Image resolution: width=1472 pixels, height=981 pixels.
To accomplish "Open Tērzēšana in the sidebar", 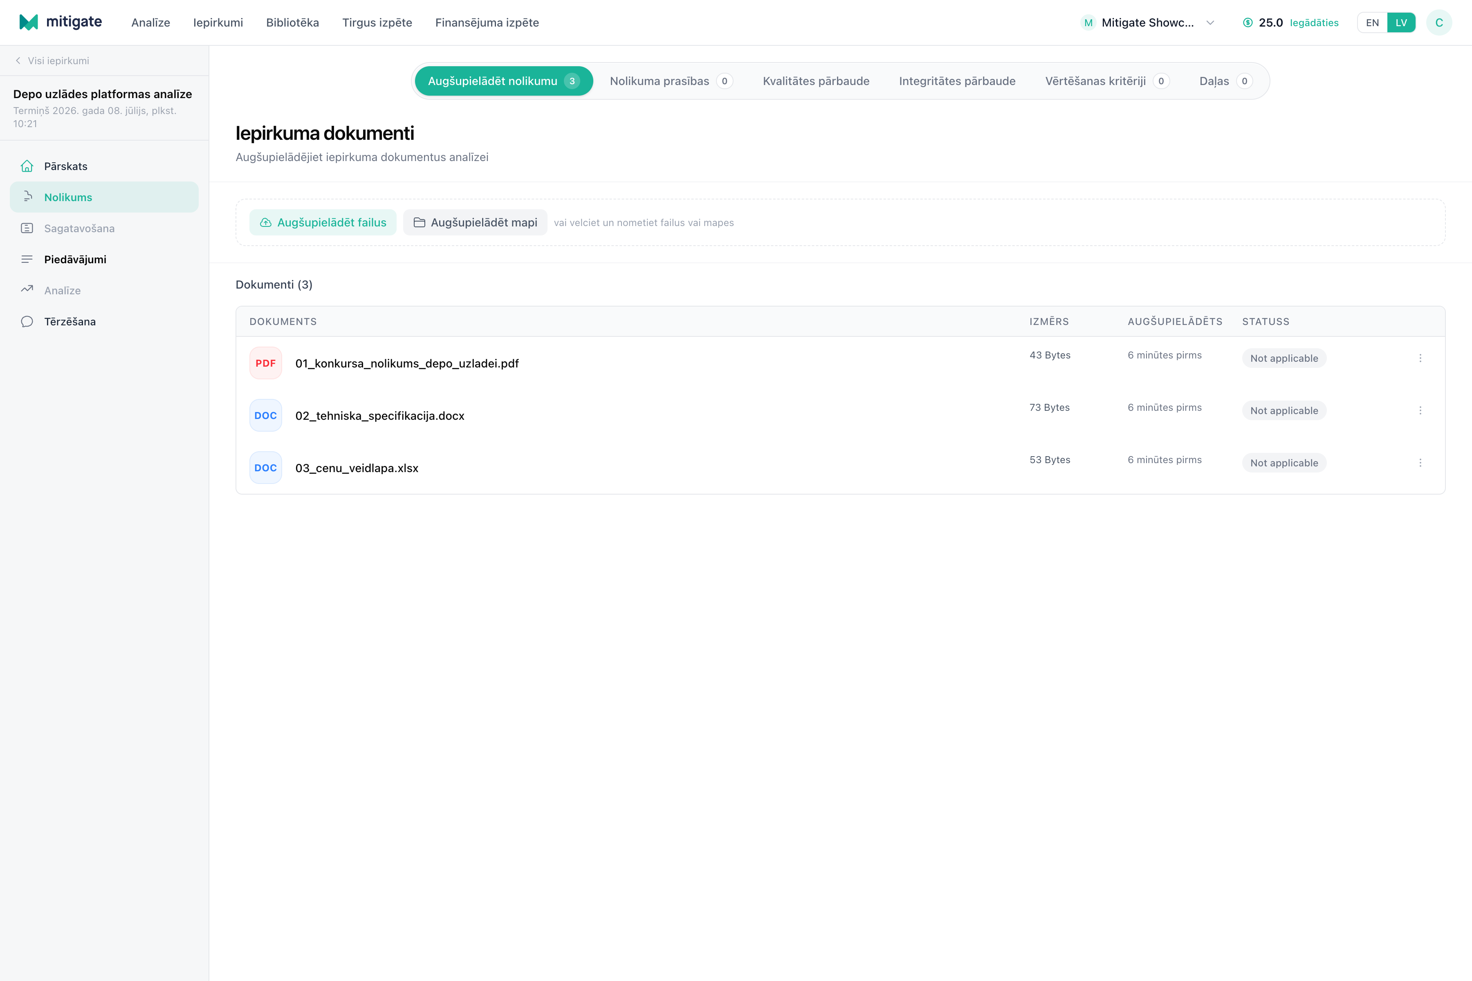I will click(x=104, y=322).
